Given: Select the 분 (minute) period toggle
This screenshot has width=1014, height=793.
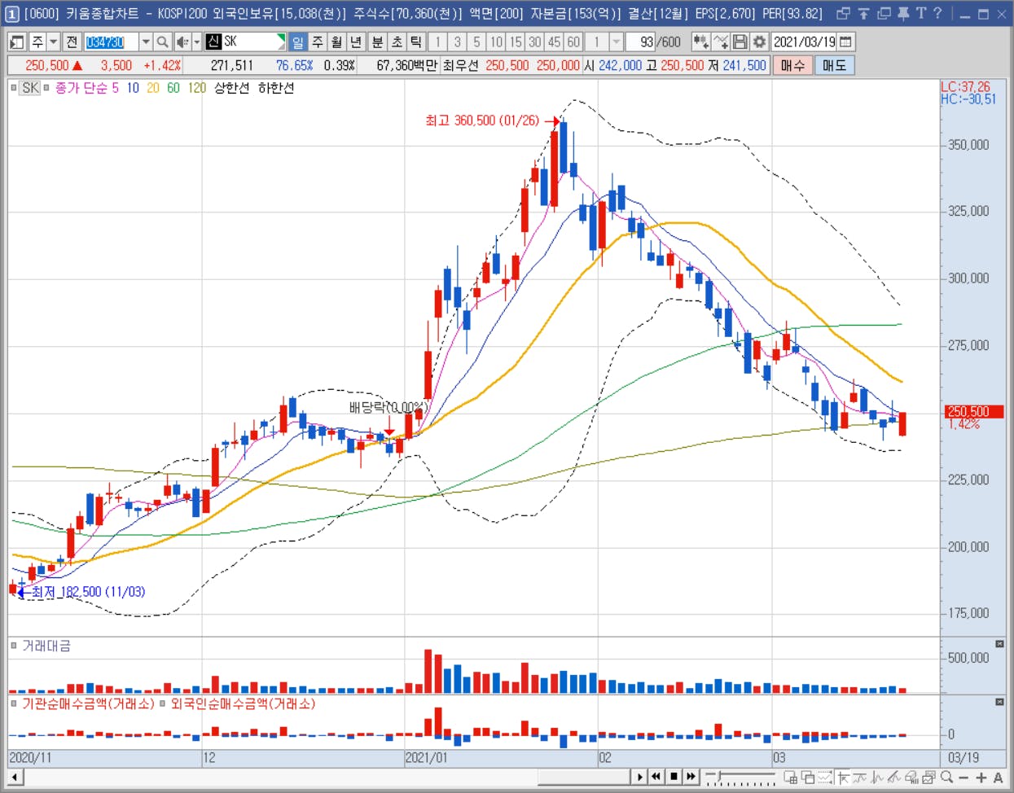Looking at the screenshot, I should 377,42.
